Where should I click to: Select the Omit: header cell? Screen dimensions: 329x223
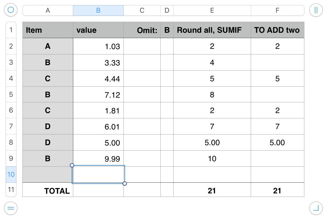pyautogui.click(x=142, y=30)
